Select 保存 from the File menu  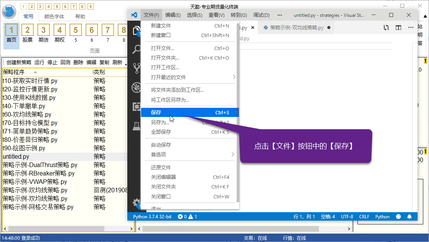coord(156,112)
